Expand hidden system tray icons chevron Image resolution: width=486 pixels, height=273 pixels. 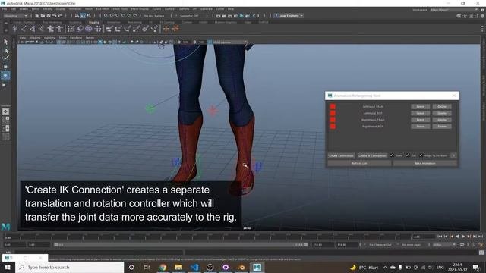pos(385,267)
